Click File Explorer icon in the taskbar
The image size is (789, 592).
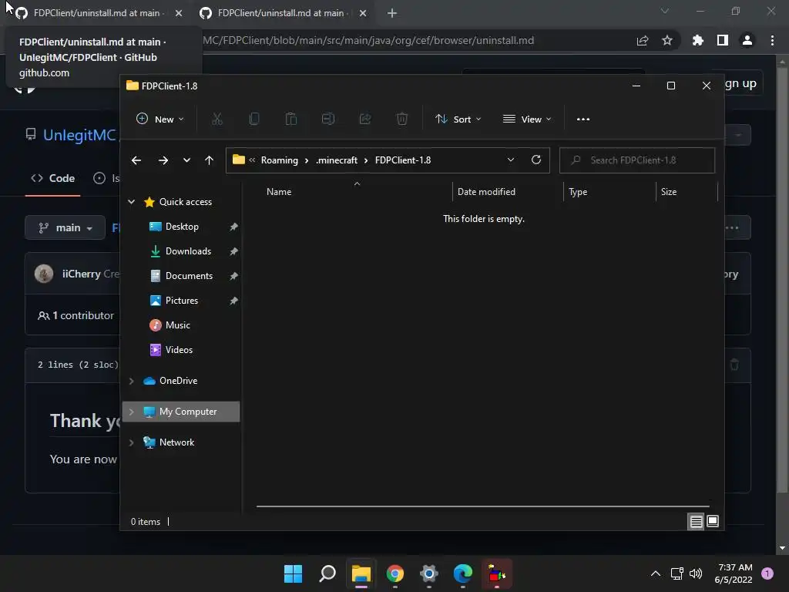pos(361,573)
